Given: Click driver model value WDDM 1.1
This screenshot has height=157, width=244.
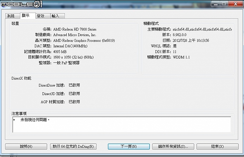Looking at the screenshot, I should point(181,57).
